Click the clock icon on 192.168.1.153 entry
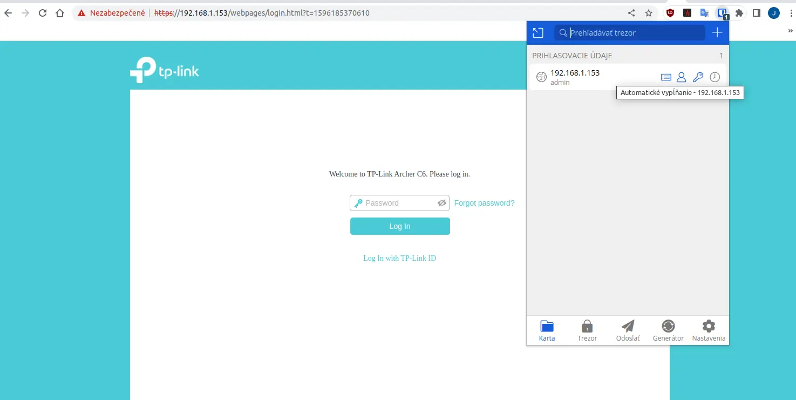 coord(715,77)
